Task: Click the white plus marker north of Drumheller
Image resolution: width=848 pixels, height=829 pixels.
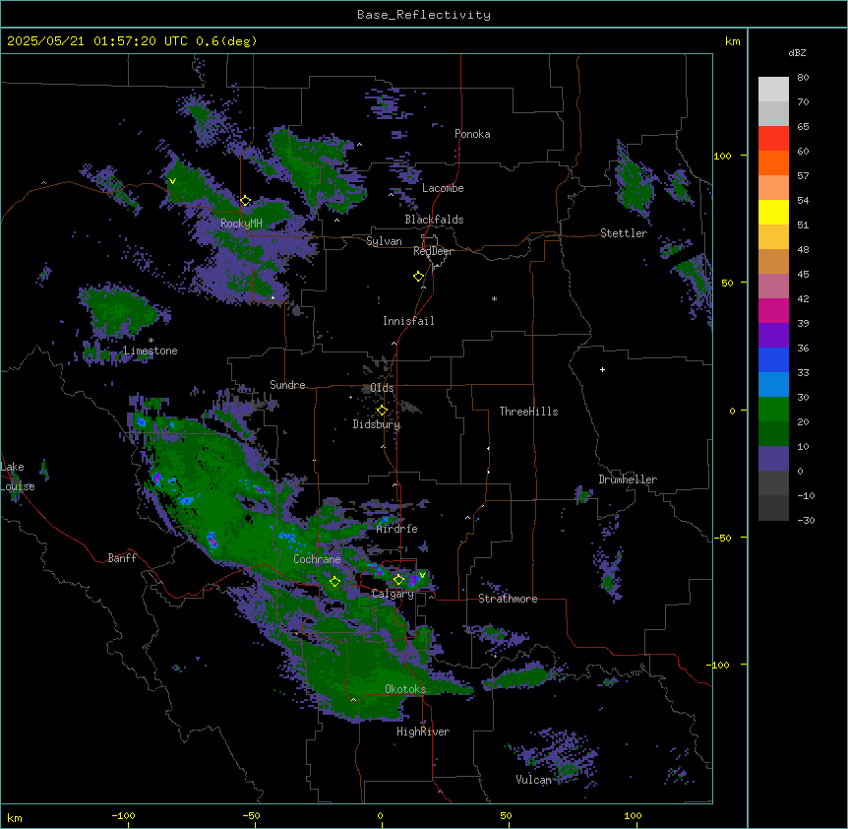Action: pos(602,369)
